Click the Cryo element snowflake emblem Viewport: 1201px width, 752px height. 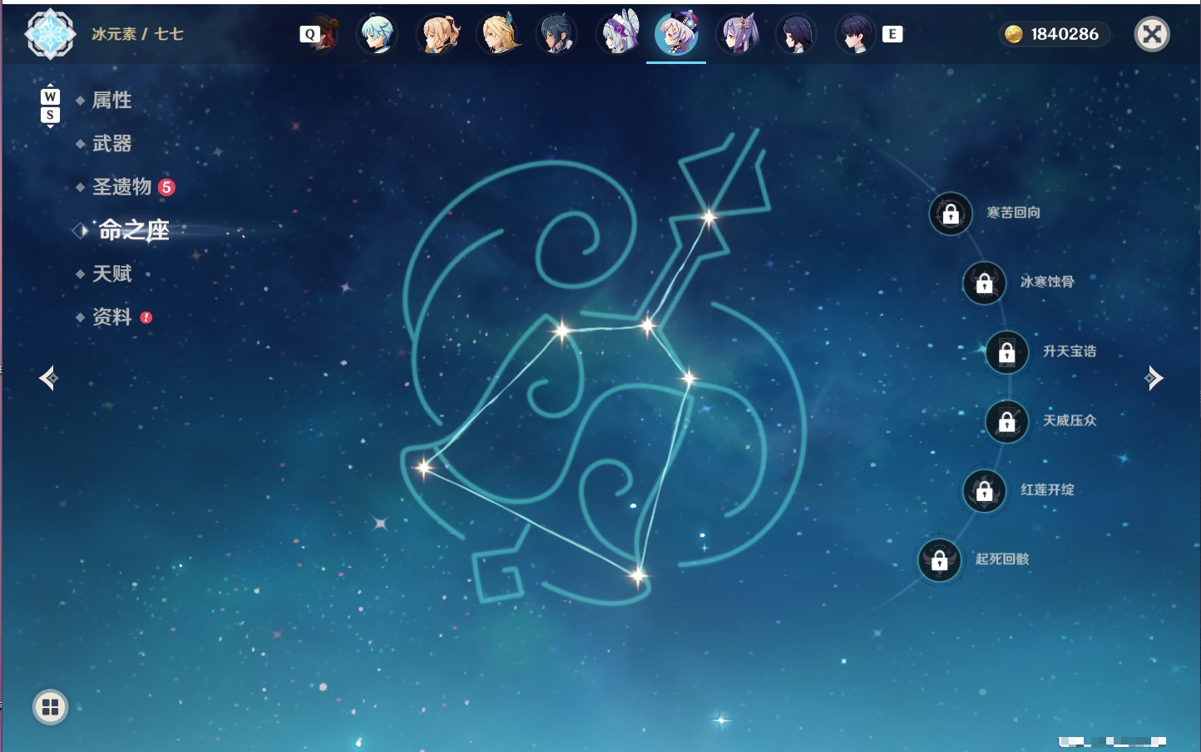point(50,34)
